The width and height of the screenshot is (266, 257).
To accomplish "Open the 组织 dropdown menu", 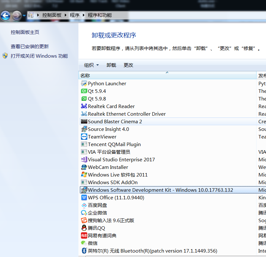I will point(91,65).
